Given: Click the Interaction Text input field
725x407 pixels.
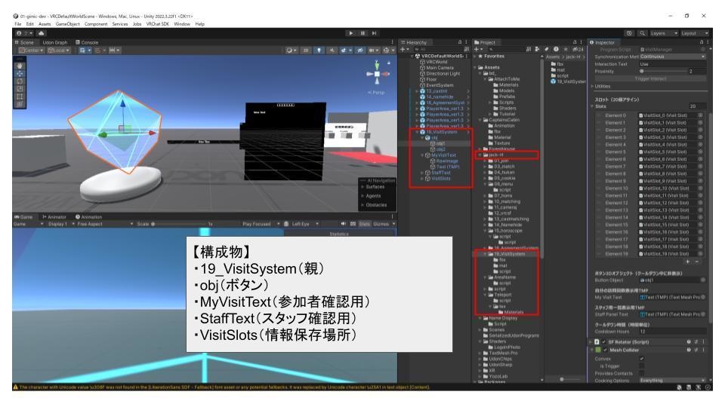Looking at the screenshot, I should pos(673,64).
